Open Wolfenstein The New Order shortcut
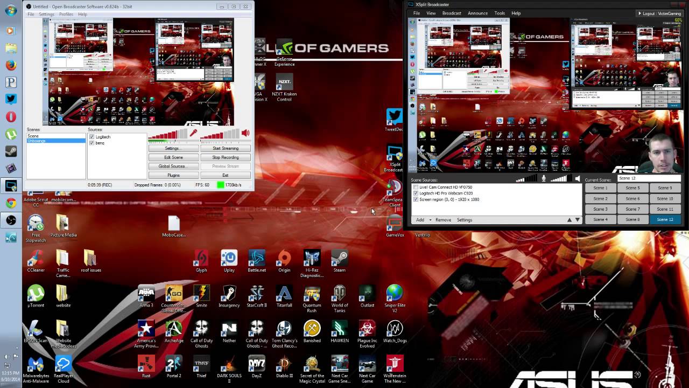689x388 pixels. pos(395,370)
